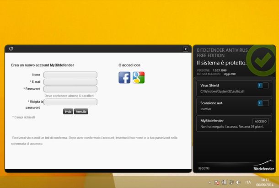Click the 'O accedi con' heading
Image resolution: width=279 pixels, height=188 pixels.
(129, 65)
